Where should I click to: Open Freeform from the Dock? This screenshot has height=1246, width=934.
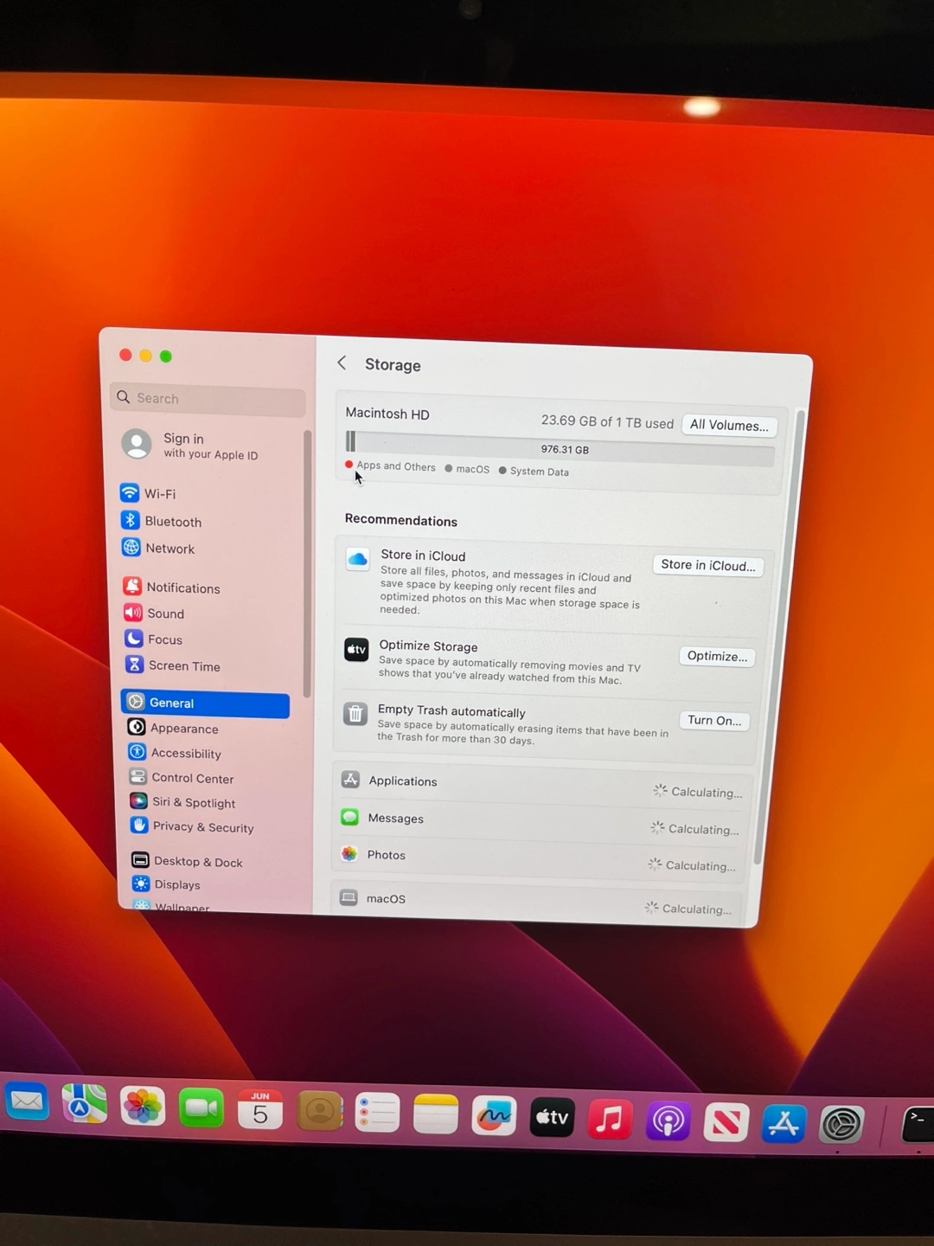pos(494,1116)
